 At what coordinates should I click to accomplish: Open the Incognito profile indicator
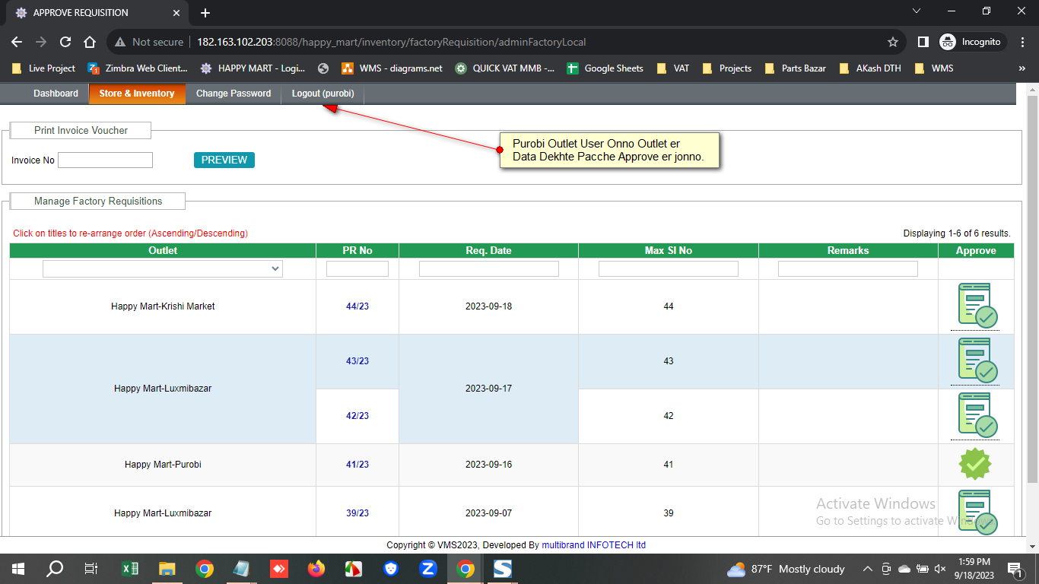click(x=974, y=42)
